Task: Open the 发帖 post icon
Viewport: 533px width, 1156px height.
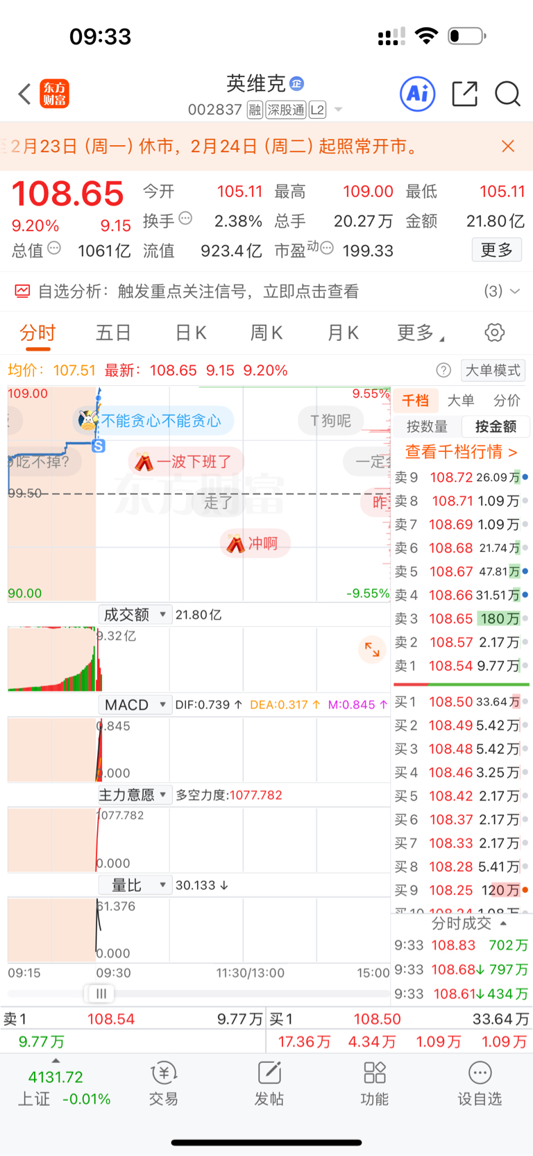Action: click(269, 1083)
